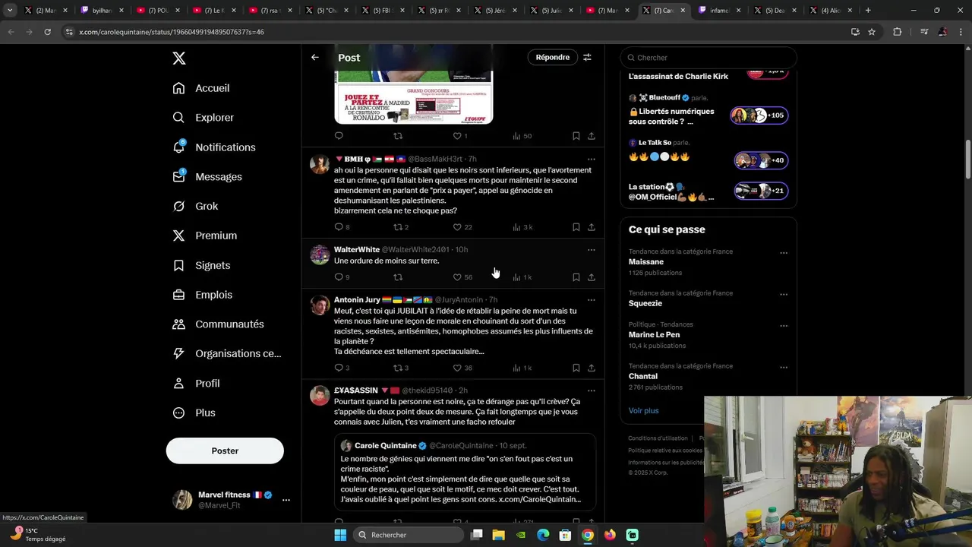Open Windows Start menu

click(340, 535)
